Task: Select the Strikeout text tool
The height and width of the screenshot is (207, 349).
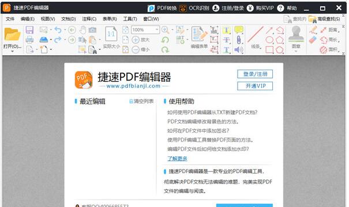Action: point(226,40)
